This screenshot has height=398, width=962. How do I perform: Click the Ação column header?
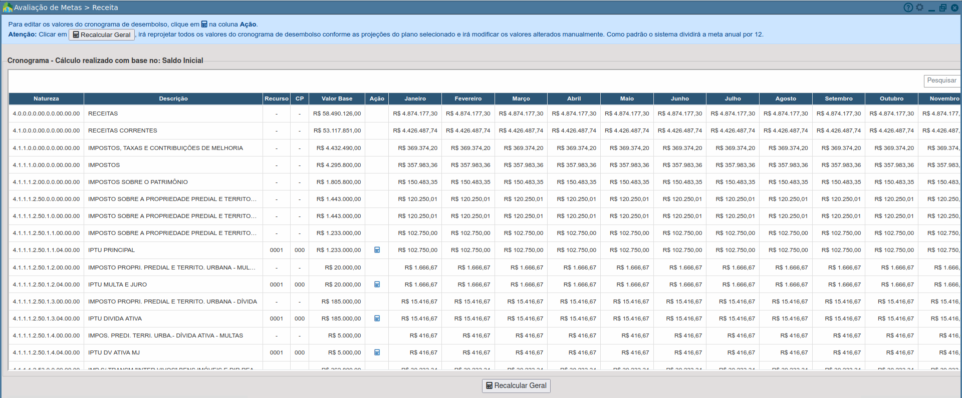tap(377, 98)
